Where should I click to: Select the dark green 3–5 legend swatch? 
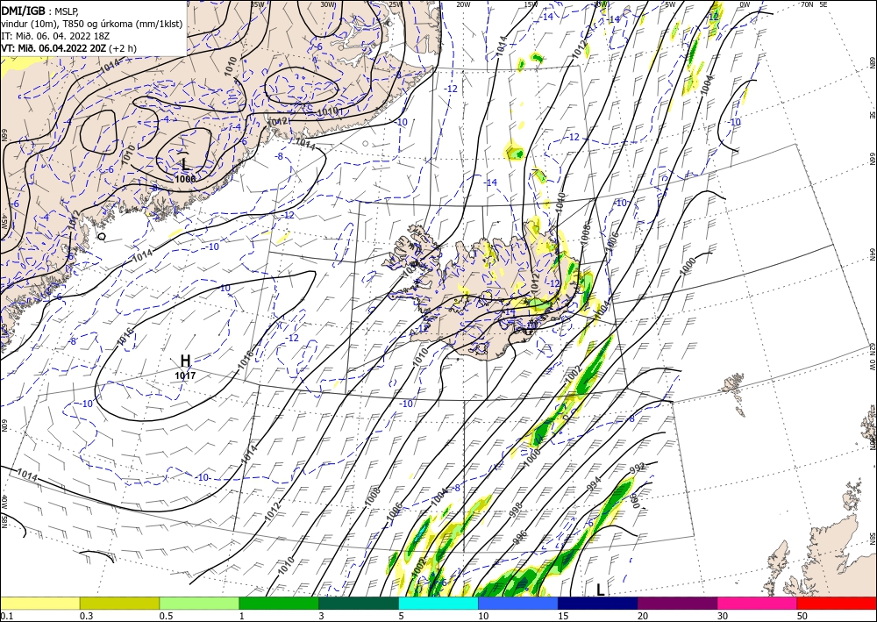coord(359,603)
